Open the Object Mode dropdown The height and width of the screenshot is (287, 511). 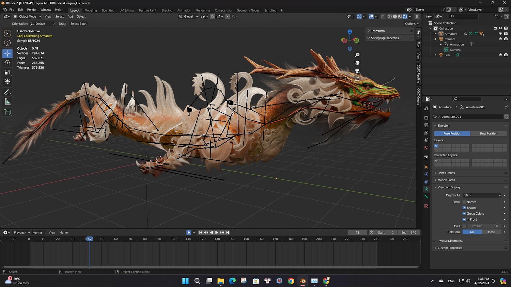[x=27, y=16]
